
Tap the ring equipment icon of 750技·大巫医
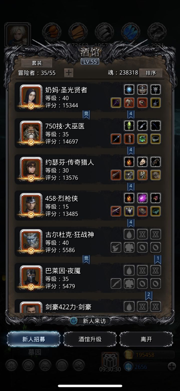click(155, 139)
